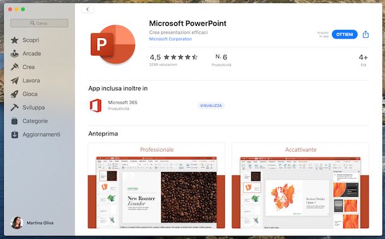The width and height of the screenshot is (385, 239).
Task: Click the Età label under 4+
Action: click(x=364, y=65)
